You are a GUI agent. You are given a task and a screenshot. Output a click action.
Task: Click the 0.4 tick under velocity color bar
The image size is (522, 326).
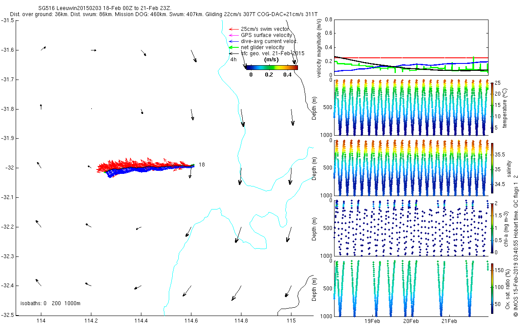[287, 74]
